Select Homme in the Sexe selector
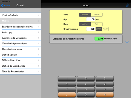The height and width of the screenshot is (98, 131). pyautogui.click(x=85, y=15)
